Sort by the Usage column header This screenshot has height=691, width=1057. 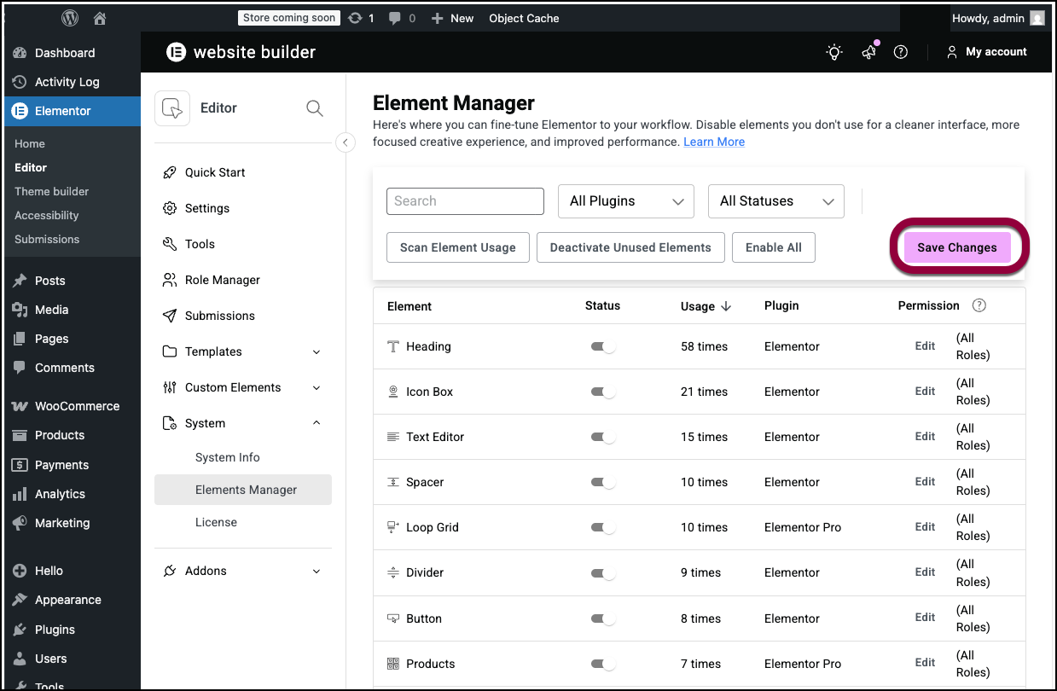[x=706, y=306]
